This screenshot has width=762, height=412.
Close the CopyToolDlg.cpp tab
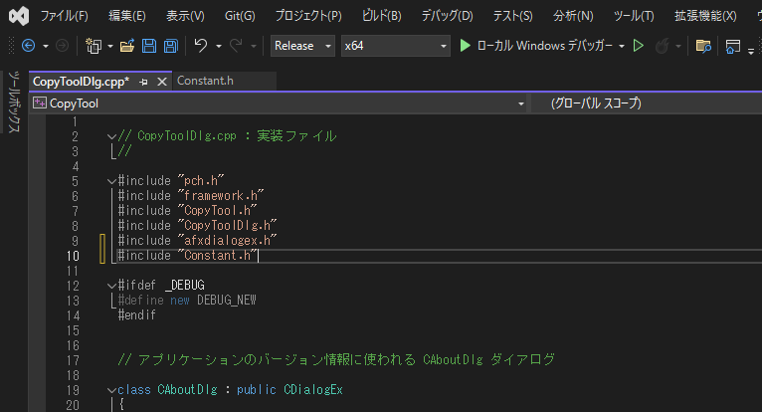tap(160, 81)
